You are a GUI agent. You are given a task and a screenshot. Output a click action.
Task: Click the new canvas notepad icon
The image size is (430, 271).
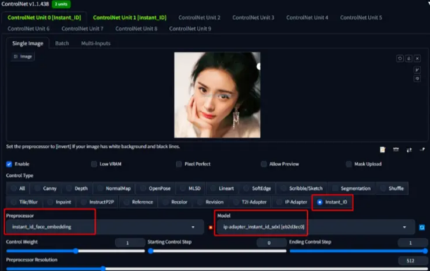(x=382, y=149)
